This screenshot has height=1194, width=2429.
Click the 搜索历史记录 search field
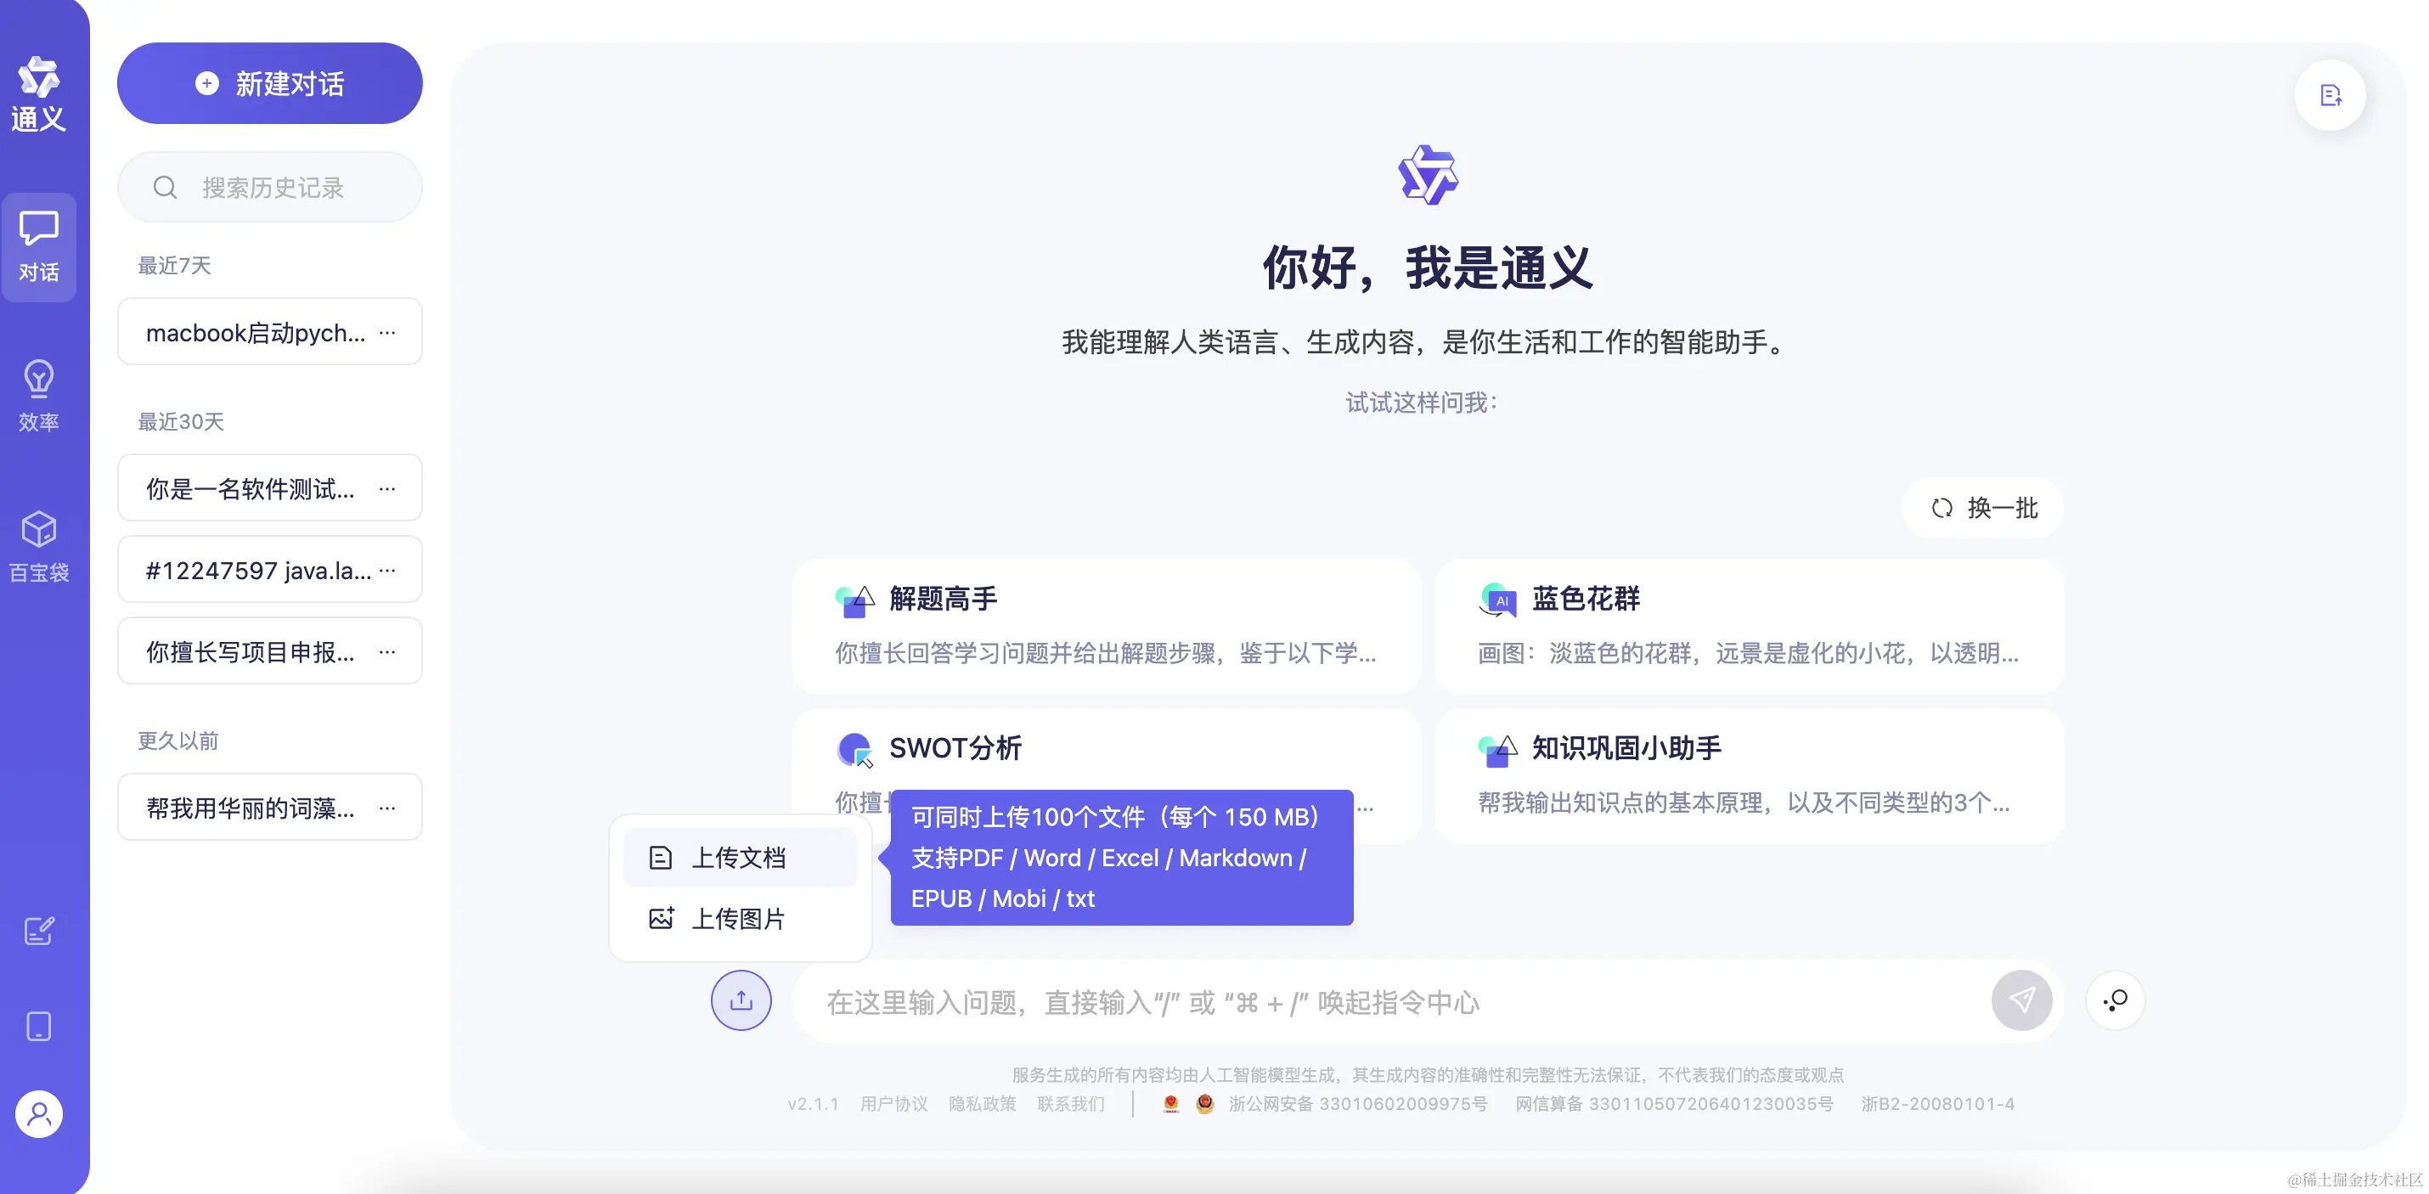tap(272, 188)
